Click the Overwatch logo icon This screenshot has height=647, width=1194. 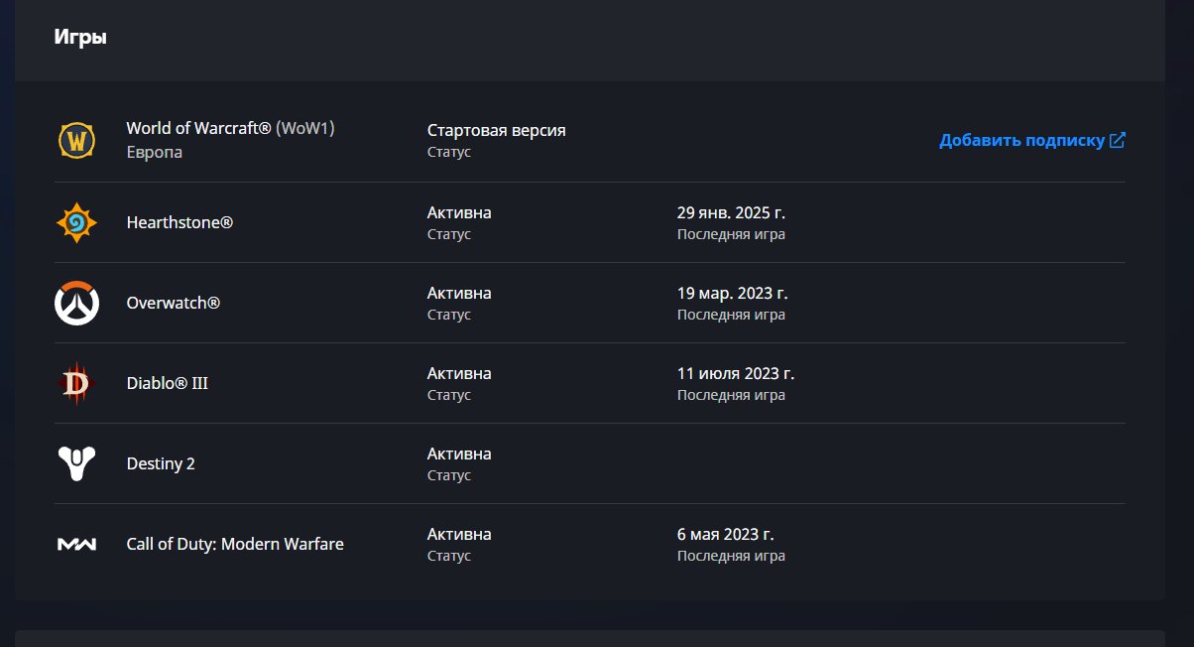click(76, 303)
